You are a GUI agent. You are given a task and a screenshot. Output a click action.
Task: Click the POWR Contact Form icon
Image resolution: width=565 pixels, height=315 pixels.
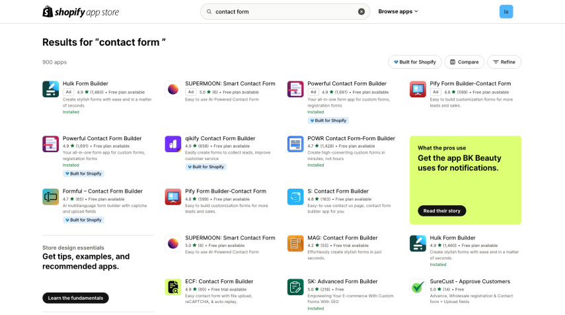[x=295, y=144]
